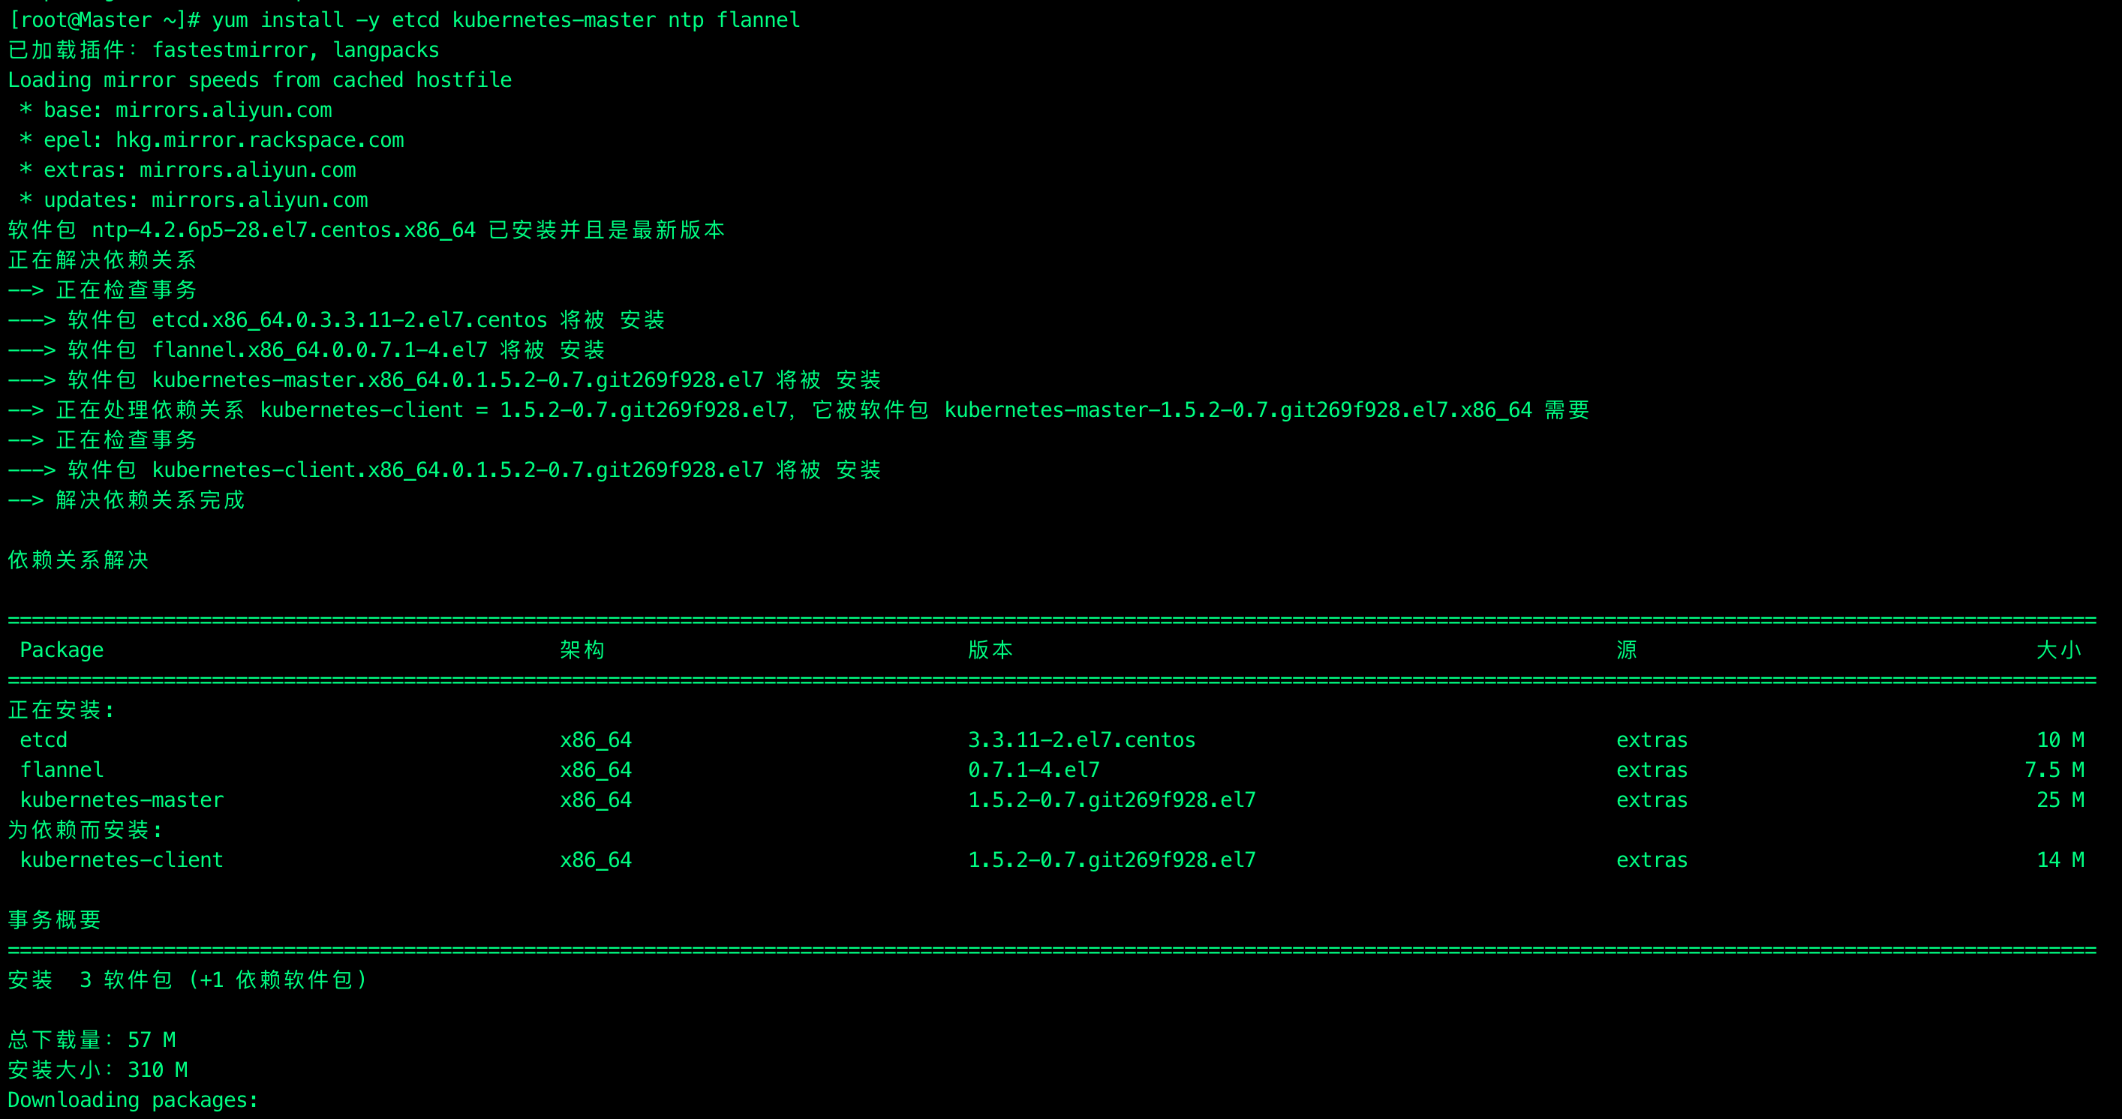Image resolution: width=2122 pixels, height=1119 pixels.
Task: Click the 总下载量 57 M line
Action: coord(92,1039)
